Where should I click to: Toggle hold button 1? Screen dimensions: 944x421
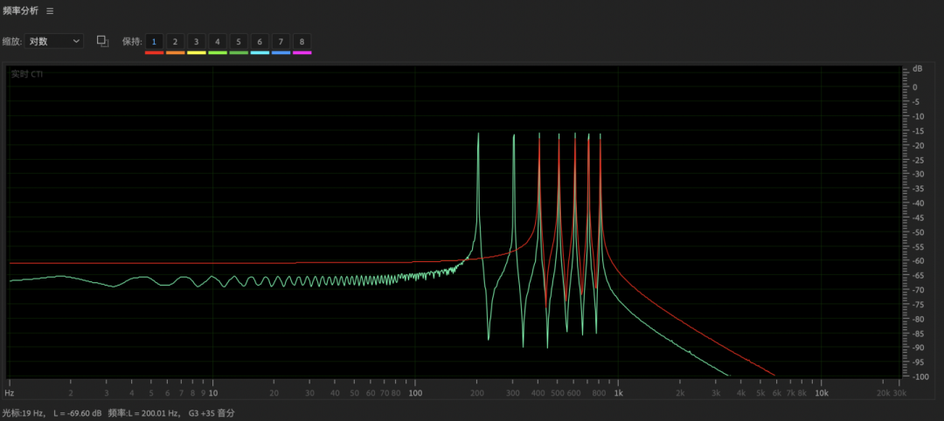[x=154, y=42]
